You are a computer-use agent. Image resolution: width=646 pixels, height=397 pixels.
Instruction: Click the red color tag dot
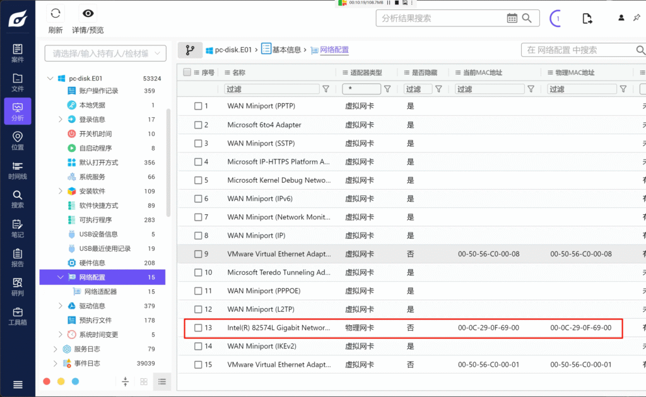[x=47, y=382]
